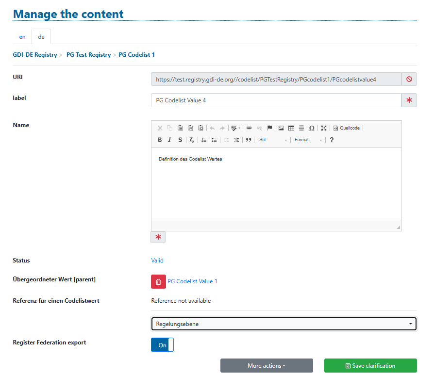Delete parent PG Codelist Value 1 with trash button

(158, 281)
